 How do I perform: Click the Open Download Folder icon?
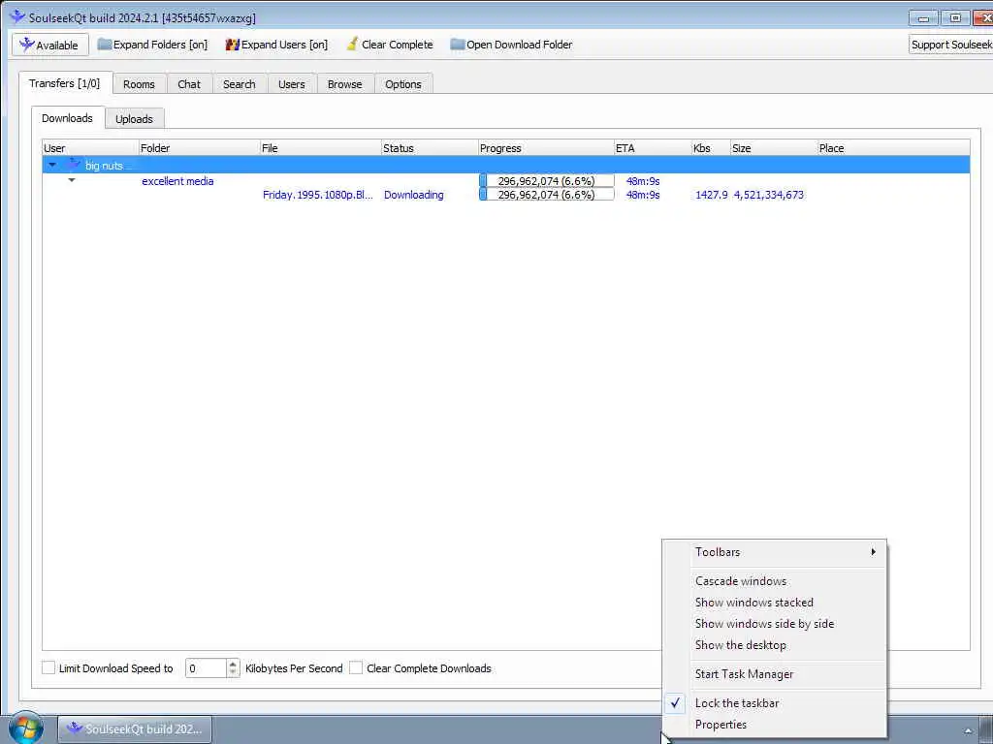[x=458, y=45]
